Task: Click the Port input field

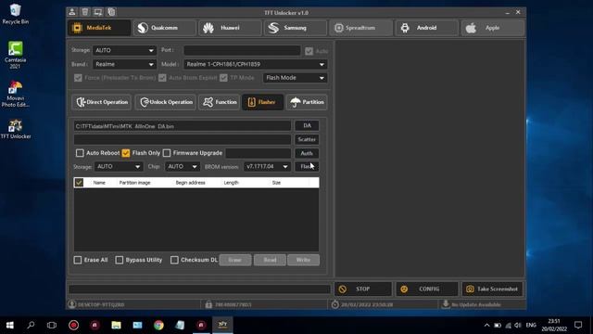Action: pos(242,50)
